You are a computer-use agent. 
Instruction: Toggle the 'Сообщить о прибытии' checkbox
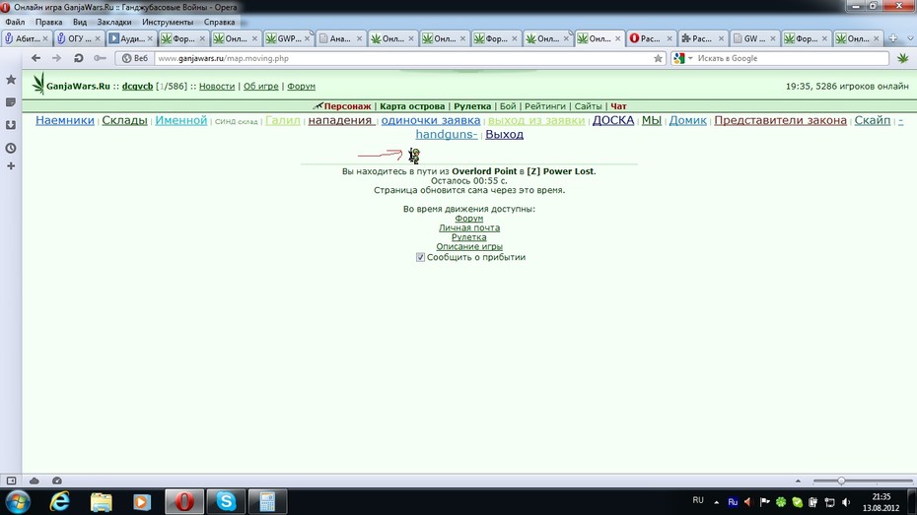[x=420, y=257]
